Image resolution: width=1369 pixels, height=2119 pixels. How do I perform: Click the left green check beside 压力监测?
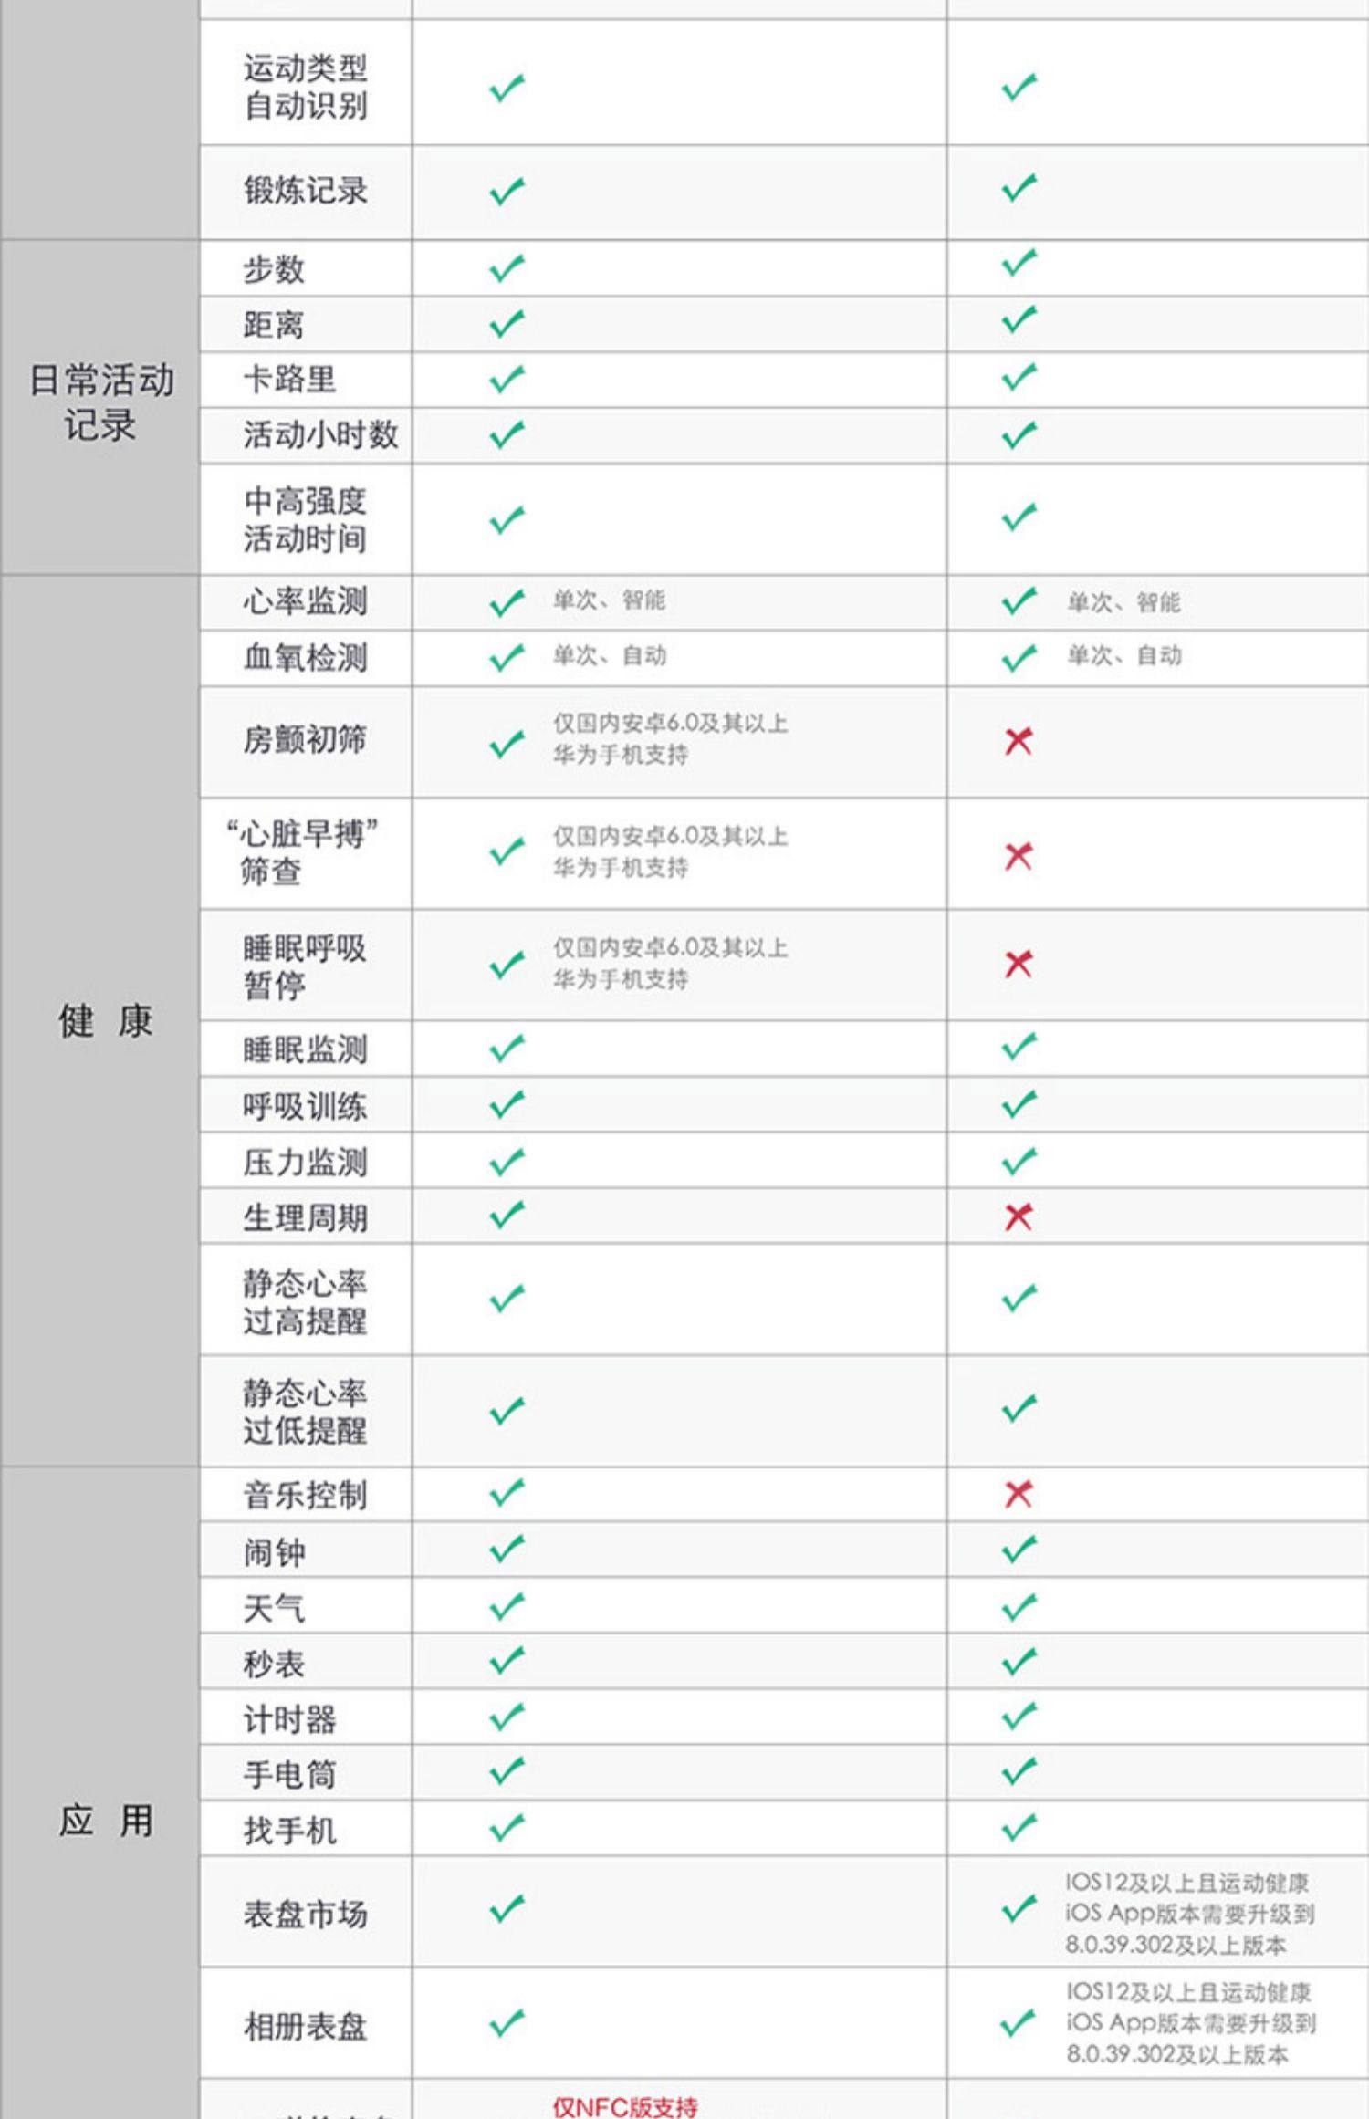pyautogui.click(x=507, y=1162)
